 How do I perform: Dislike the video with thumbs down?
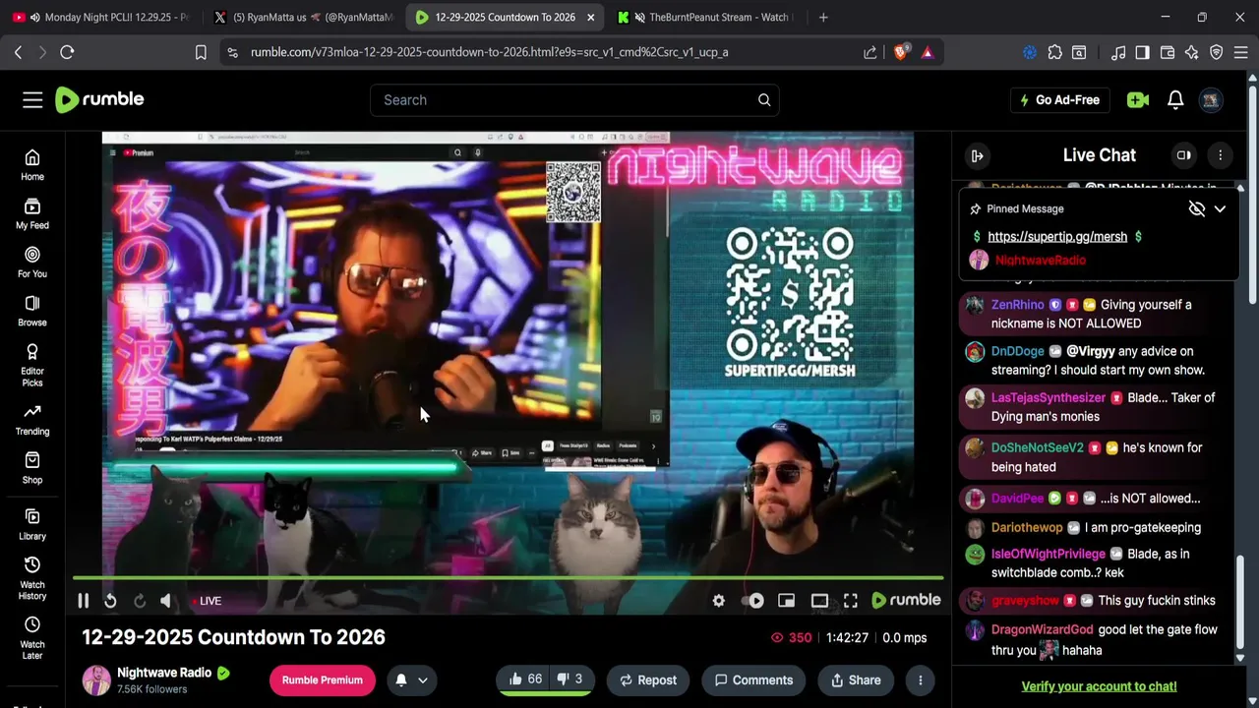570,679
